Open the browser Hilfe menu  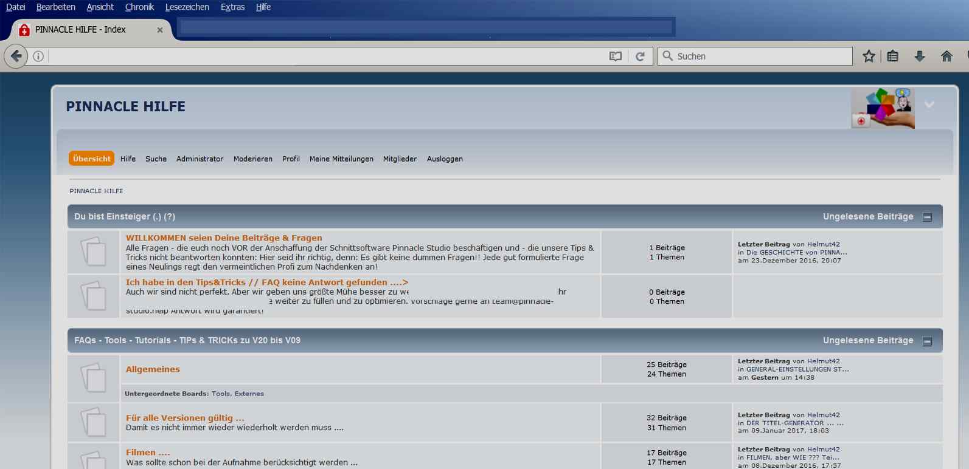click(263, 7)
